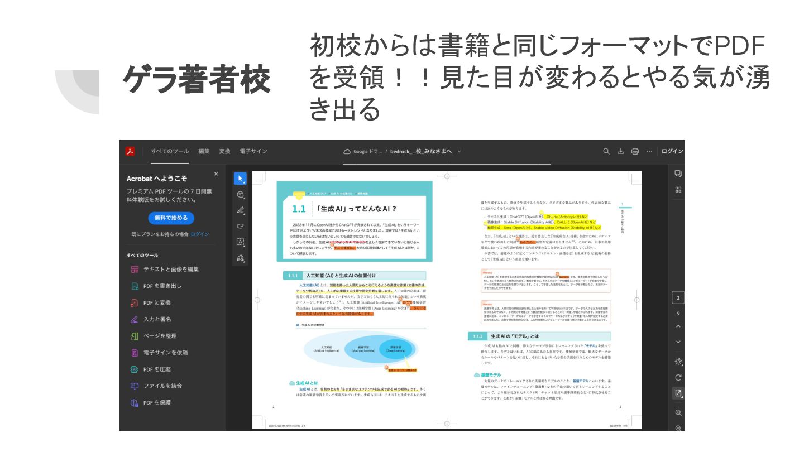Screen dimensions: 804x452
Task: Select the signature fountain pen tool
Action: click(240, 258)
